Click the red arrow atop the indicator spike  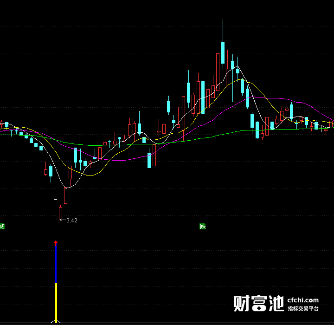click(56, 243)
